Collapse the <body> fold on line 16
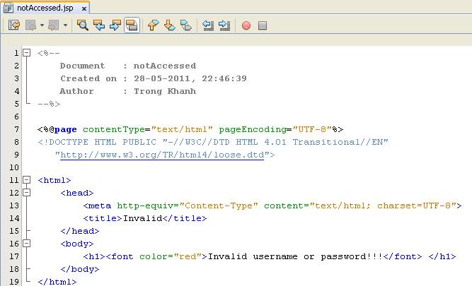 (x=27, y=244)
